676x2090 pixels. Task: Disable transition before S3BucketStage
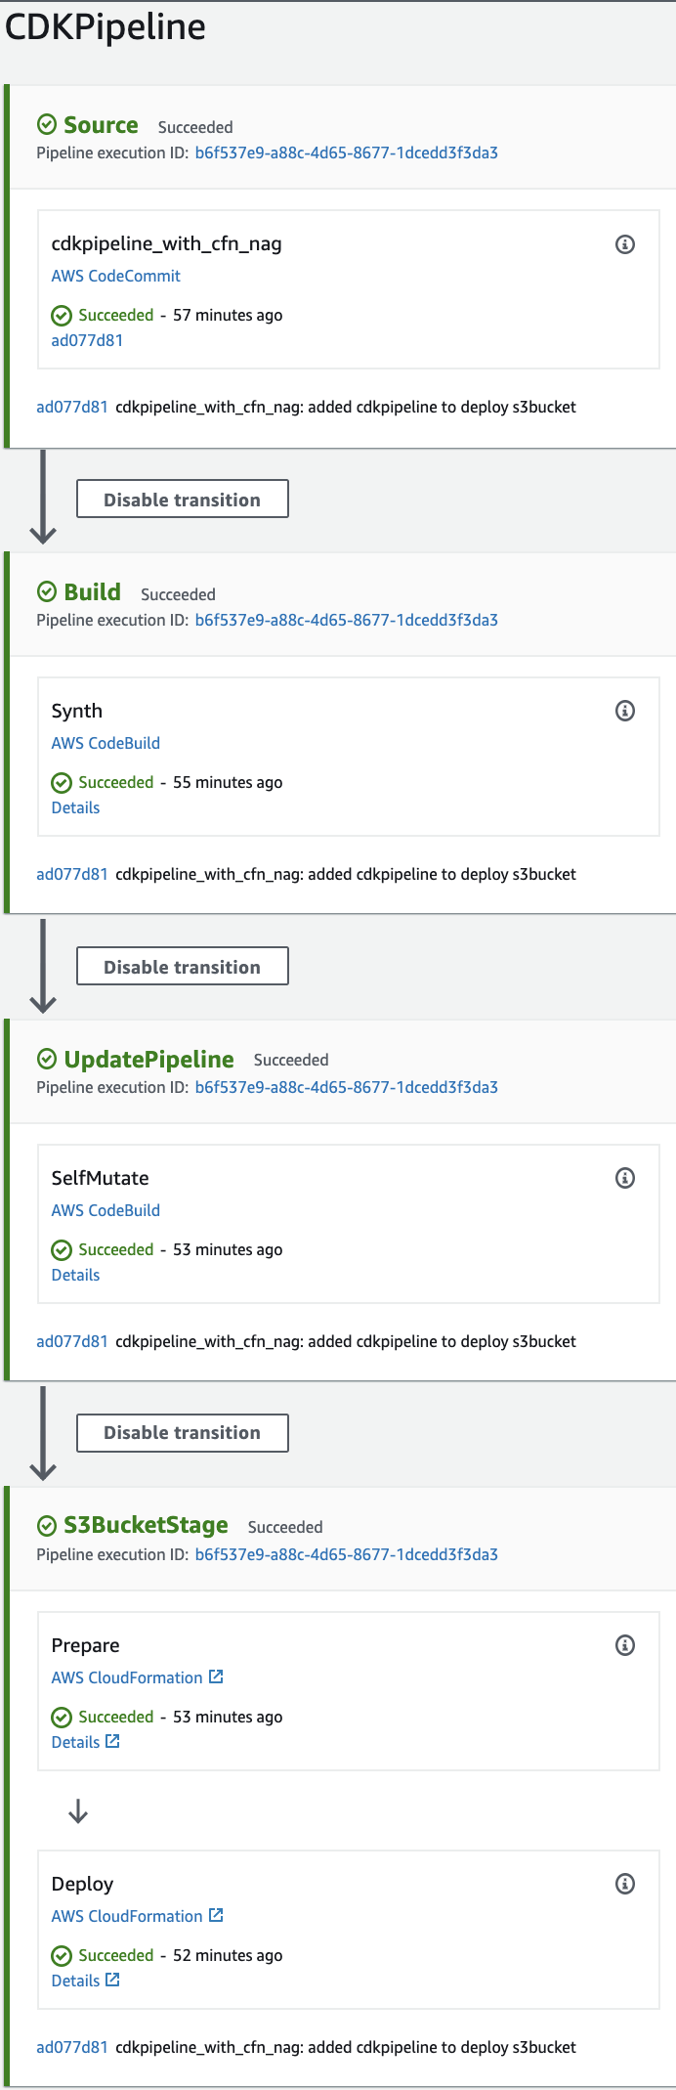point(182,1433)
